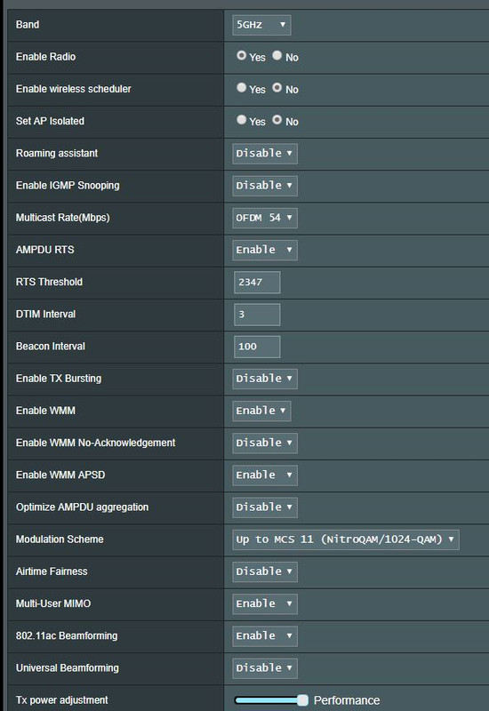Click the Roaming assistant label

(x=57, y=153)
